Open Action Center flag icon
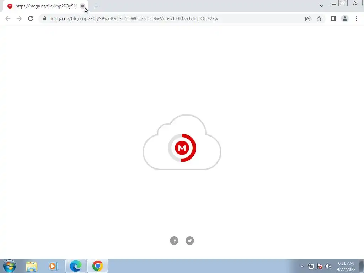Screen dimensions: 364x273 (x=320, y=266)
